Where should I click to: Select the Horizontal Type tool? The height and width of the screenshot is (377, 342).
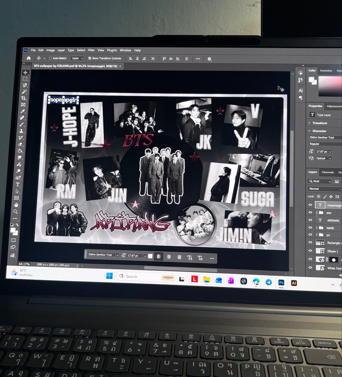tap(18, 184)
